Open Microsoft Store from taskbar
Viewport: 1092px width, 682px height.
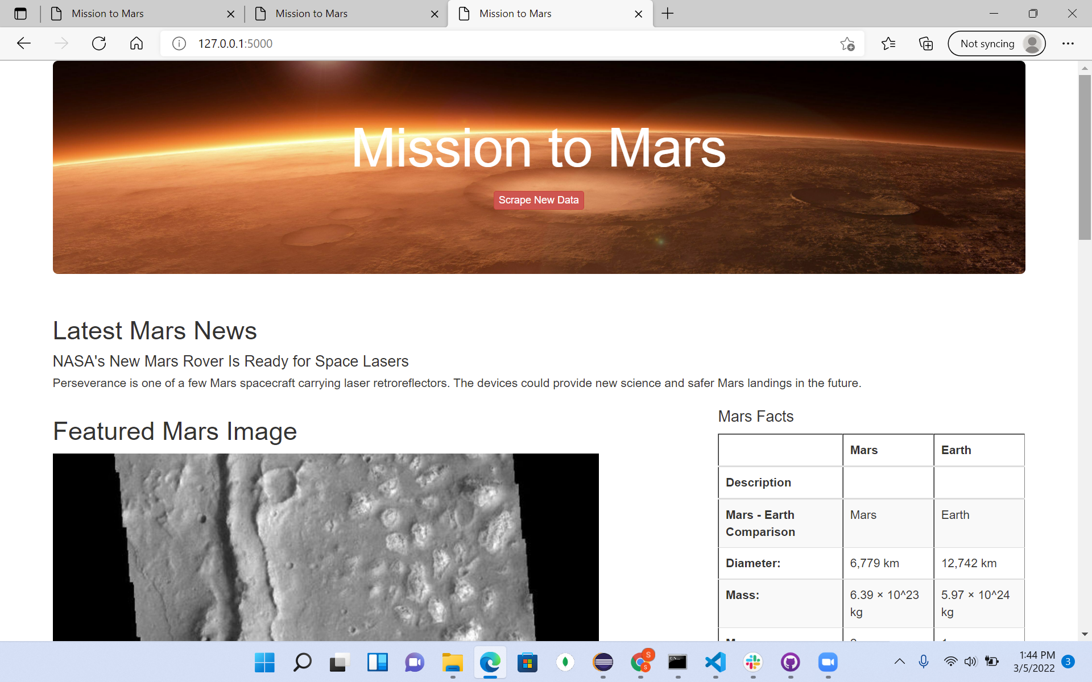click(x=528, y=662)
